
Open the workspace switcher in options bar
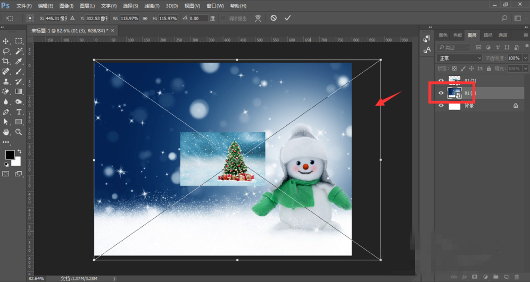click(517, 18)
